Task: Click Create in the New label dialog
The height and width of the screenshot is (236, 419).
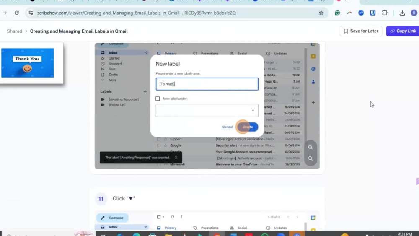Action: pyautogui.click(x=248, y=127)
